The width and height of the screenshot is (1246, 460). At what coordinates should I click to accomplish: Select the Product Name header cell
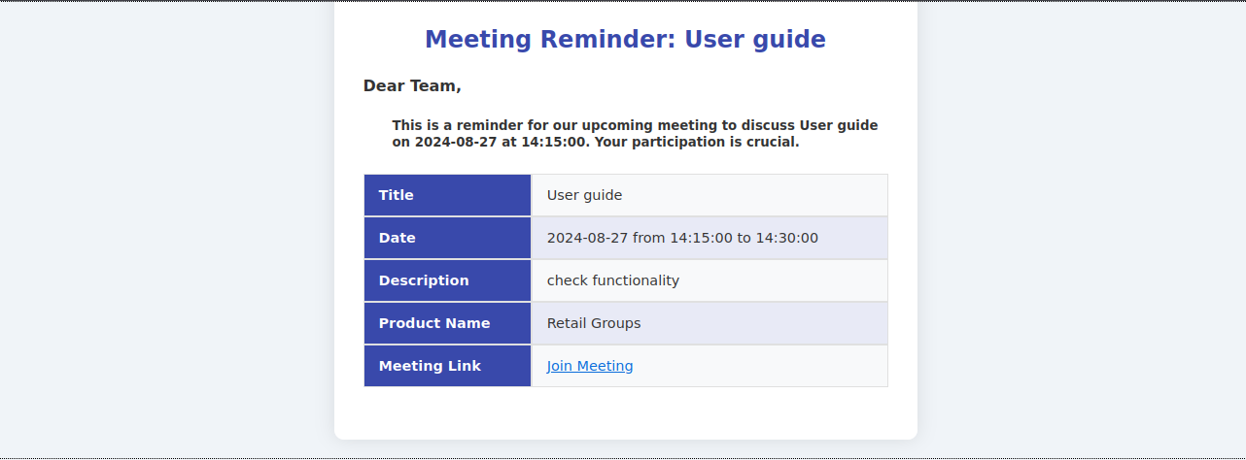coord(447,323)
